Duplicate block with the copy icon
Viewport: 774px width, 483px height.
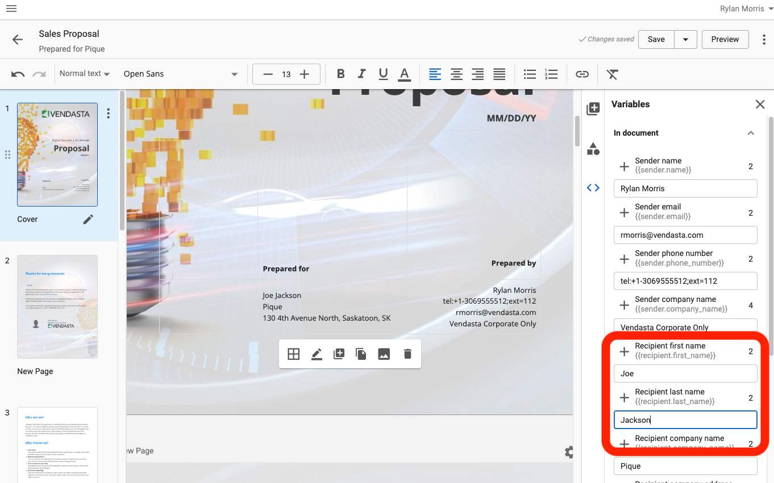[x=361, y=354]
